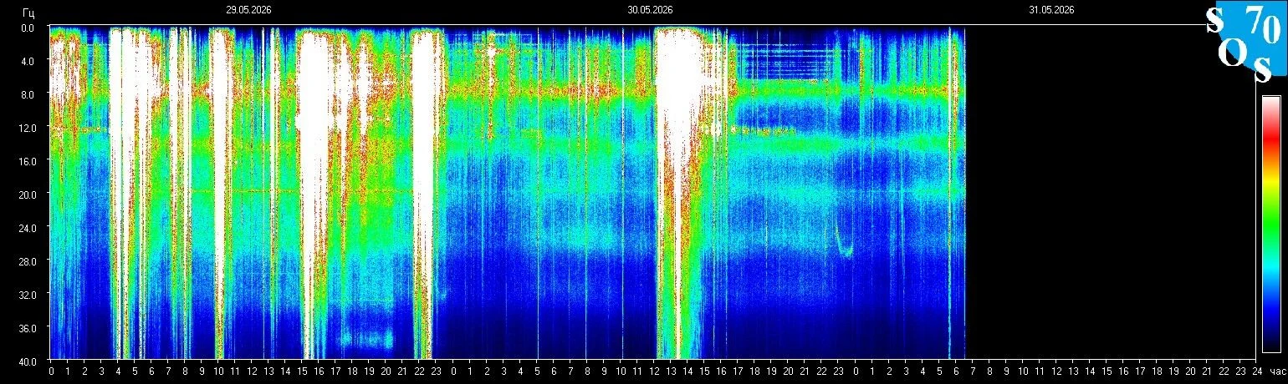1288x384 pixels.
Task: Click the час time unit label
Action: (1276, 371)
